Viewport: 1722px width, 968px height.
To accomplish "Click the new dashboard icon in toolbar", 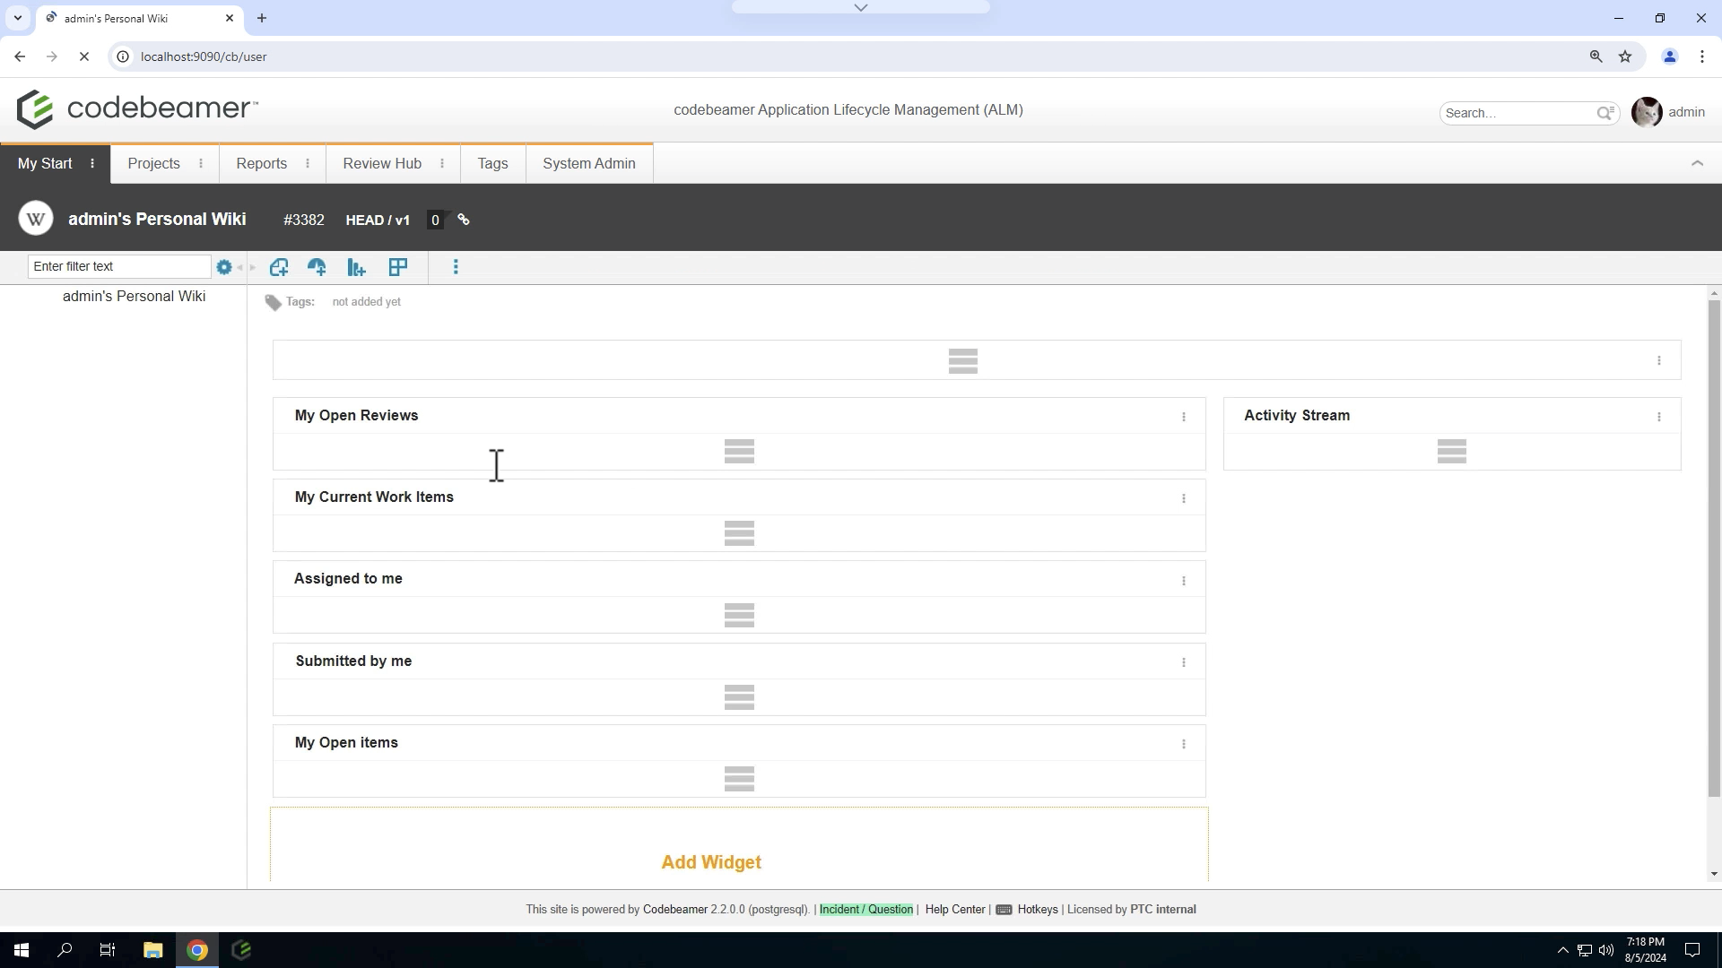I will (317, 267).
